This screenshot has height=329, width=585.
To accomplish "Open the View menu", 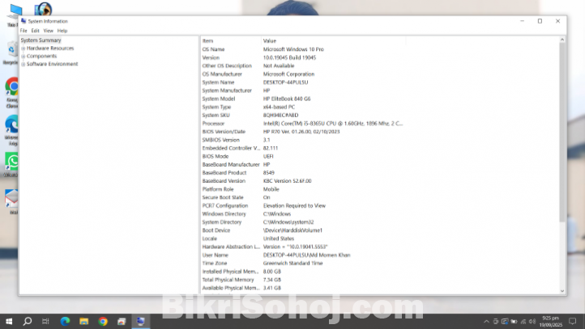I will 48,31.
